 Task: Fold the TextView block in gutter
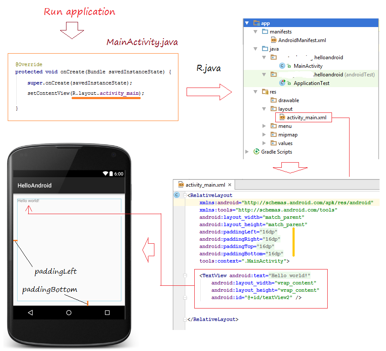pos(185,275)
